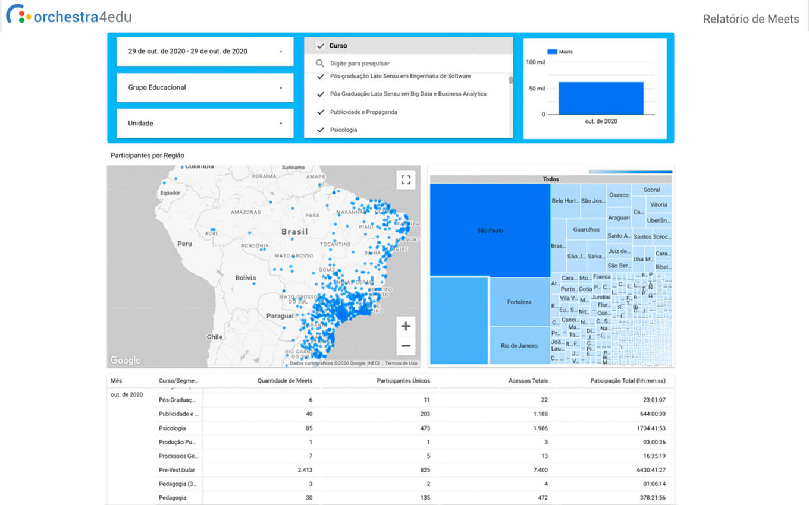Select the São Paulo treemap block
This screenshot has height=505, width=809.
pyautogui.click(x=490, y=230)
